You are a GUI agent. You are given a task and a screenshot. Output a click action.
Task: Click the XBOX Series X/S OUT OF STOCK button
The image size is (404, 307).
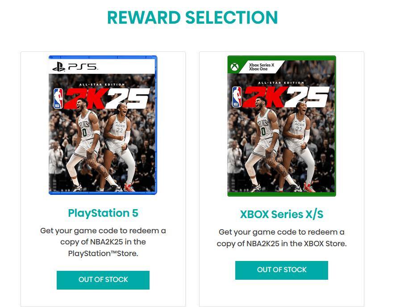282,270
